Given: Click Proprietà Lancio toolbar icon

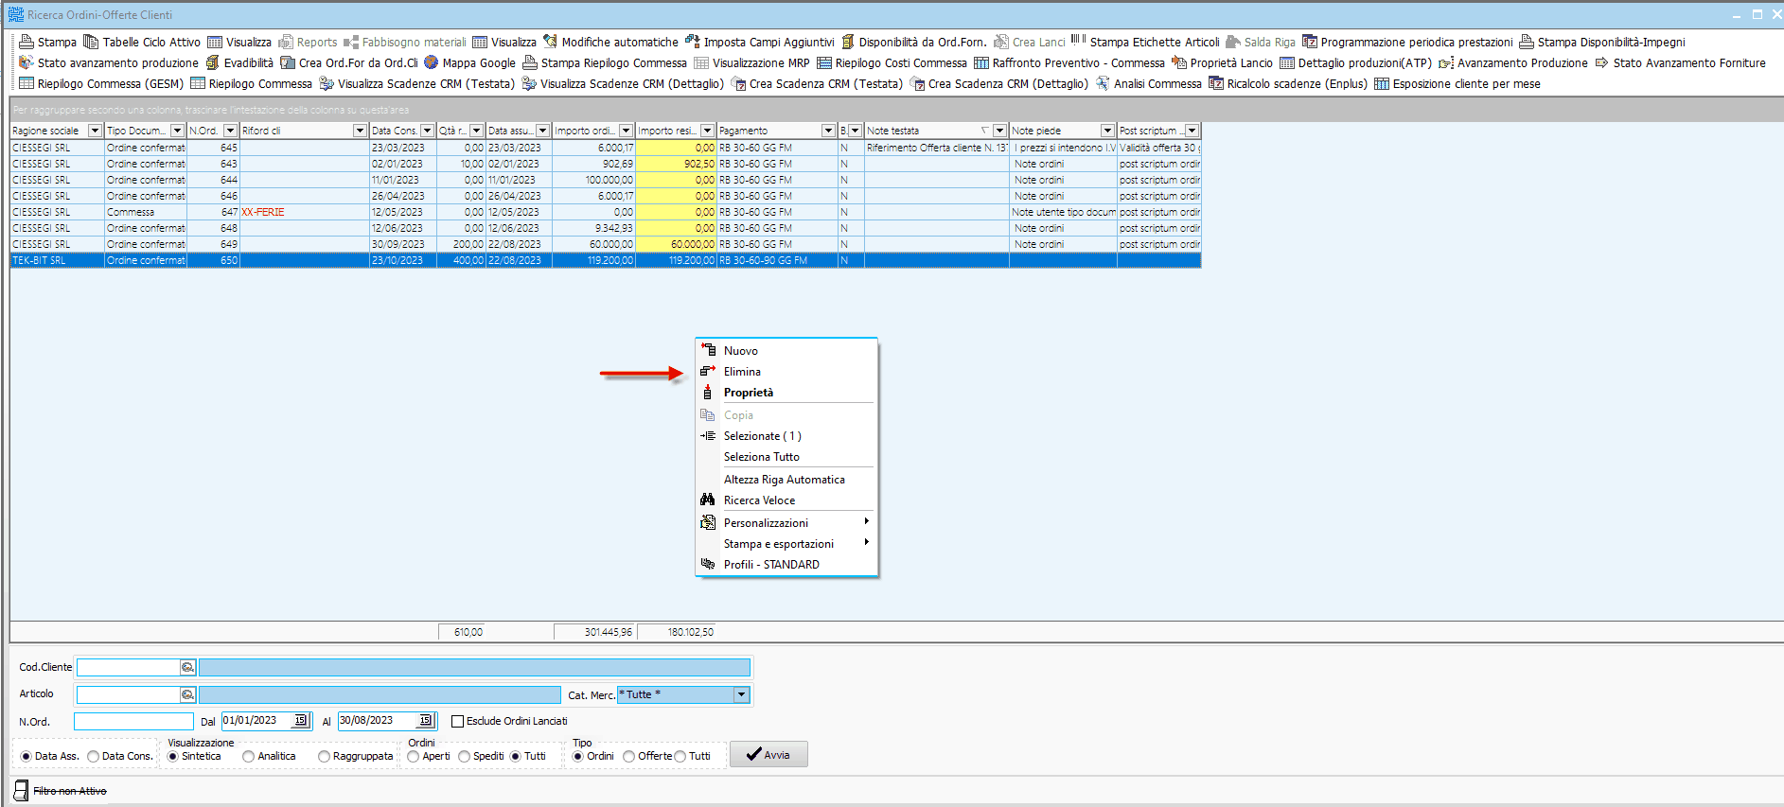Looking at the screenshot, I should [1179, 62].
